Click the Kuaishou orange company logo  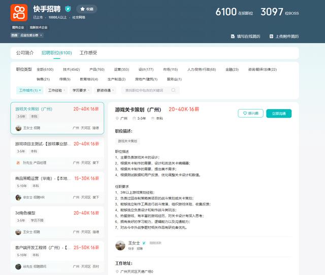point(19,13)
